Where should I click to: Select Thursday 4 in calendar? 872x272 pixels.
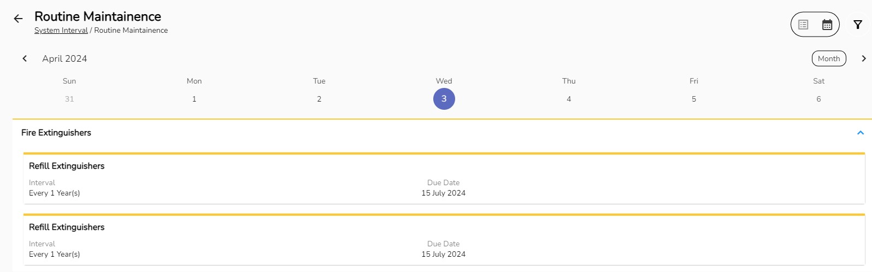tap(569, 99)
